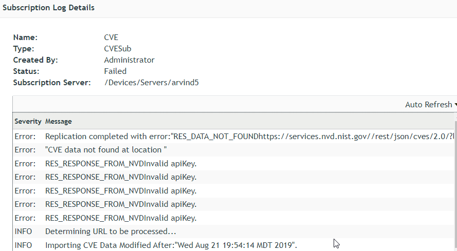Click the server path '/Devices/Servers/arvind5'
The image size is (457, 251).
152,83
